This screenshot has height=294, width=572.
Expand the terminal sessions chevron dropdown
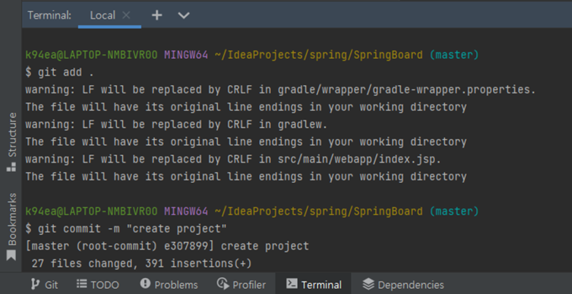[184, 16]
